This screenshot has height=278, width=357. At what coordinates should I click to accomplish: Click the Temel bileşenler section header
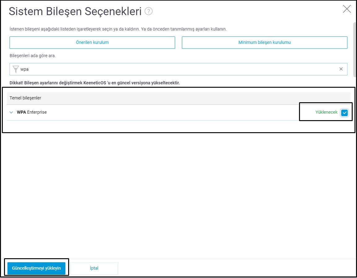tap(178, 98)
